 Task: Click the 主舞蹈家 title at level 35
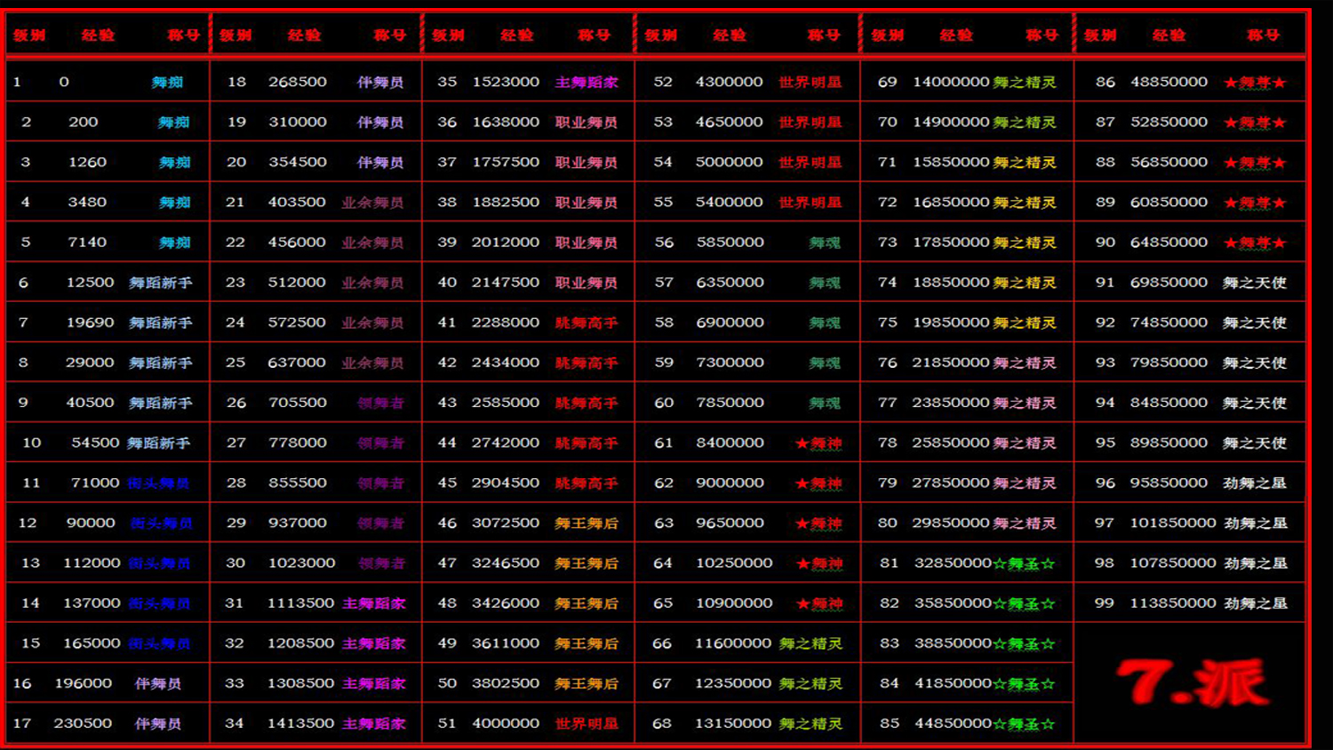pyautogui.click(x=587, y=83)
